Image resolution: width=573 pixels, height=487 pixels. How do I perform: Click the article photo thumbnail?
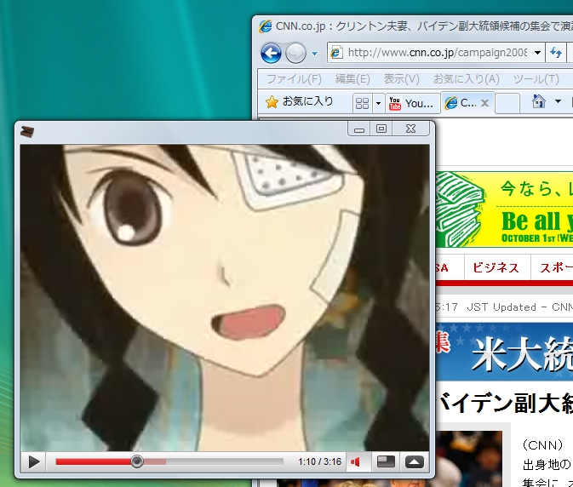tap(469, 459)
